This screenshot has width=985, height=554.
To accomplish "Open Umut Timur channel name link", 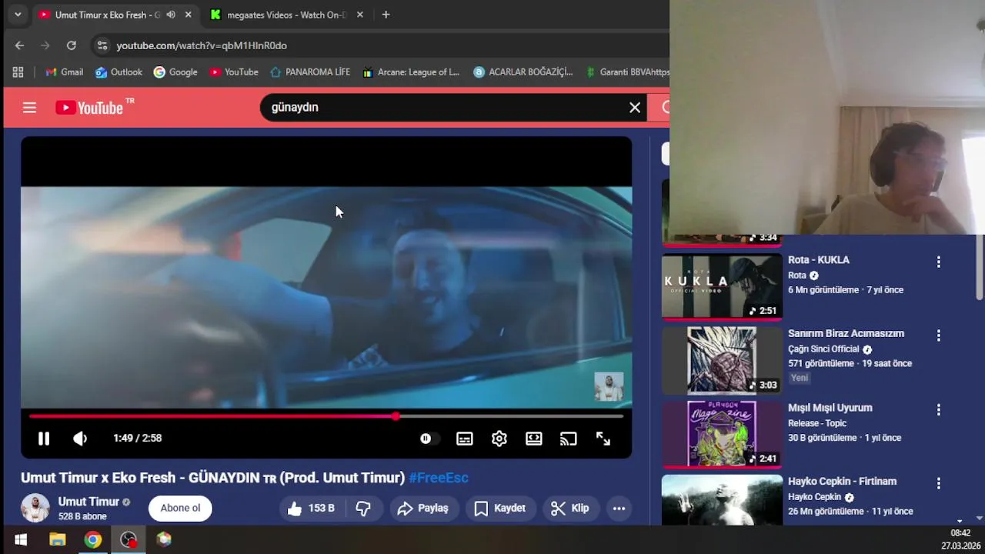I will [88, 502].
